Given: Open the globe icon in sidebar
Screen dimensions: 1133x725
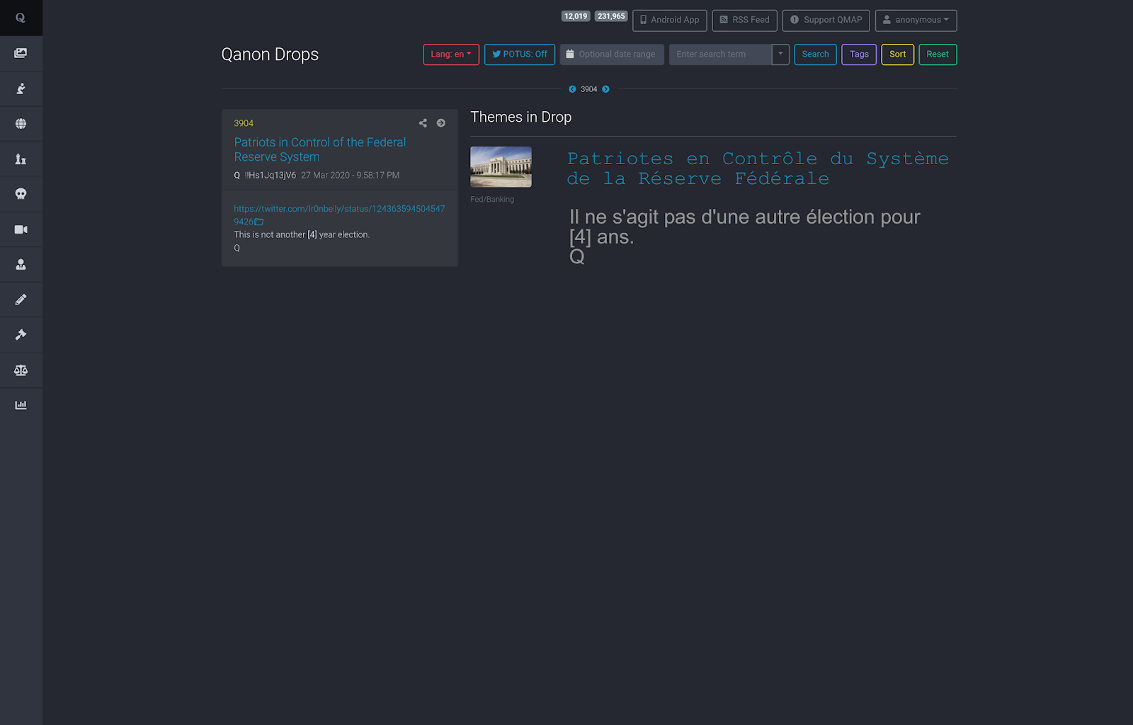Looking at the screenshot, I should click(x=21, y=124).
